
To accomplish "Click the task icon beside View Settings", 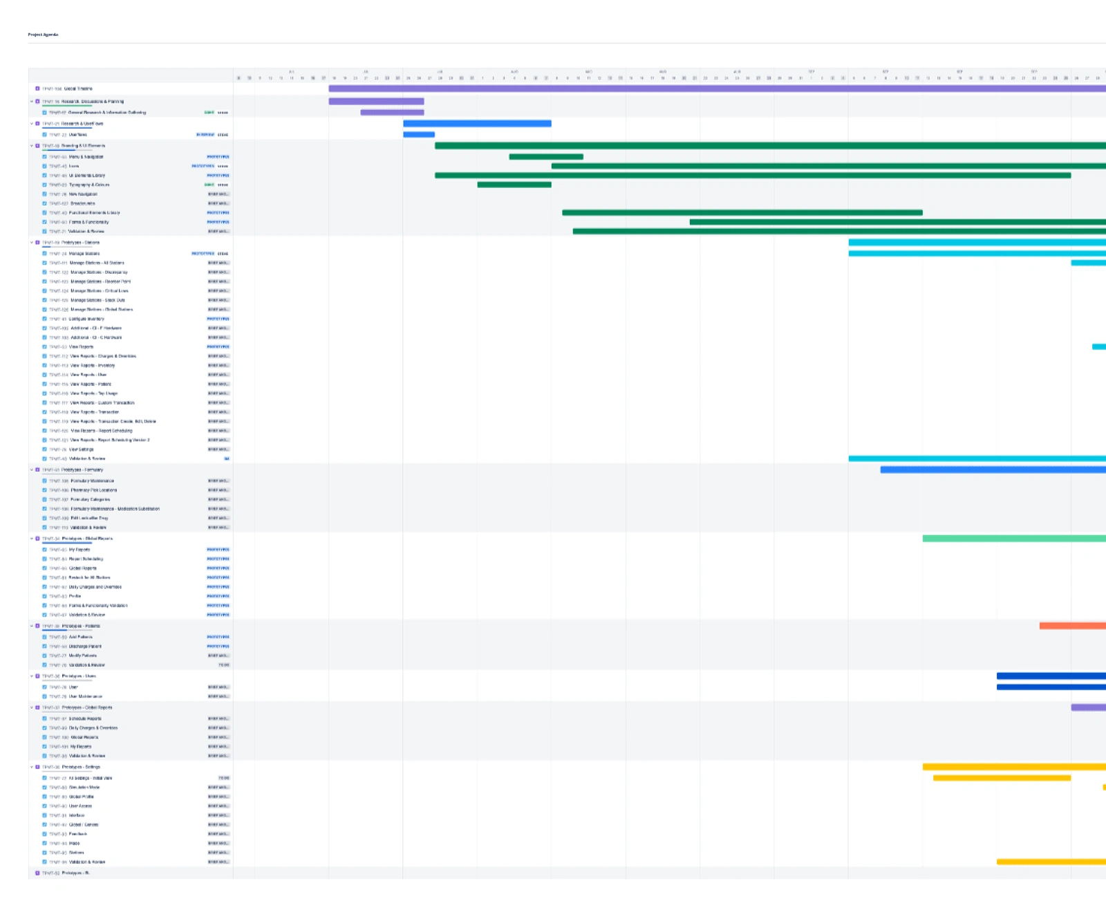I will coord(44,449).
